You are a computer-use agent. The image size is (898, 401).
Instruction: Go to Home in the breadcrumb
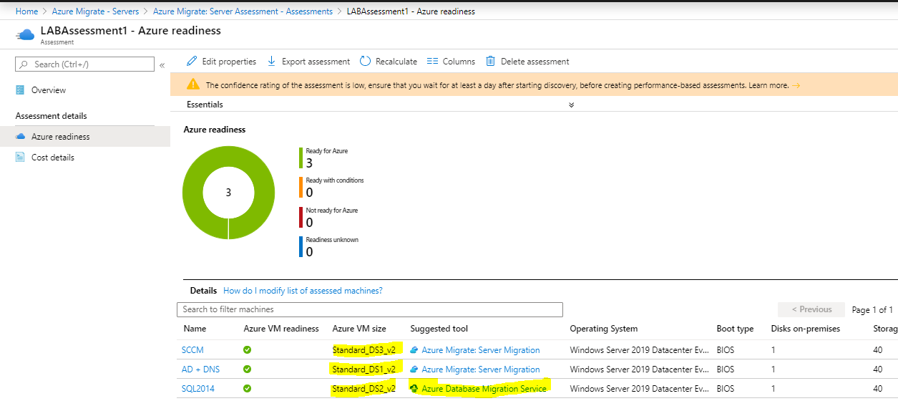[26, 11]
